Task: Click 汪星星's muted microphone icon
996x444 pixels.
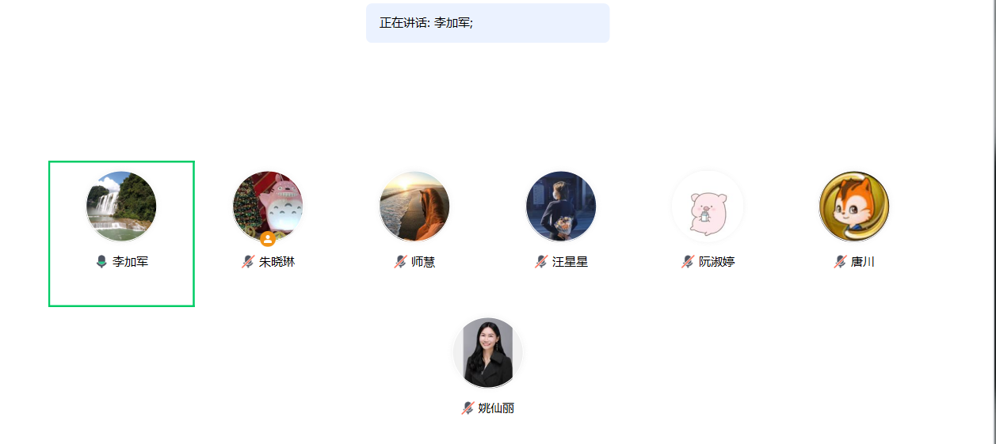Action: 541,262
